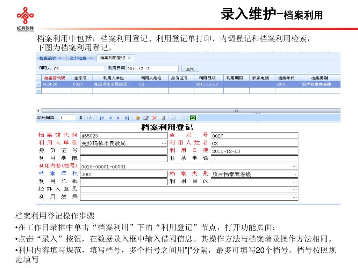
Task: Click the 身份证号 form field
Action: (124, 151)
